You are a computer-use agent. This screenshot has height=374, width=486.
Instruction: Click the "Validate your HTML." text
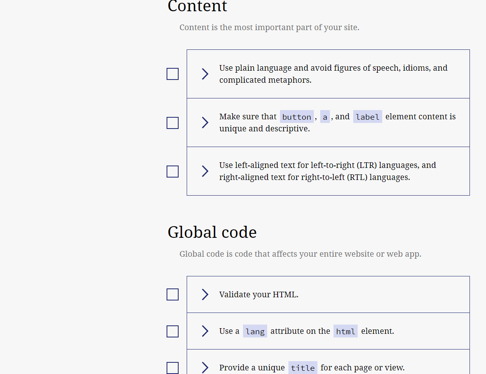[259, 294]
